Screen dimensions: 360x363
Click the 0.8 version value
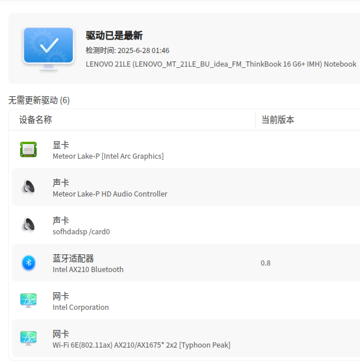265,263
